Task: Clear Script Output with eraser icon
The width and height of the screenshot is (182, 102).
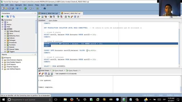Action: tap(43, 74)
